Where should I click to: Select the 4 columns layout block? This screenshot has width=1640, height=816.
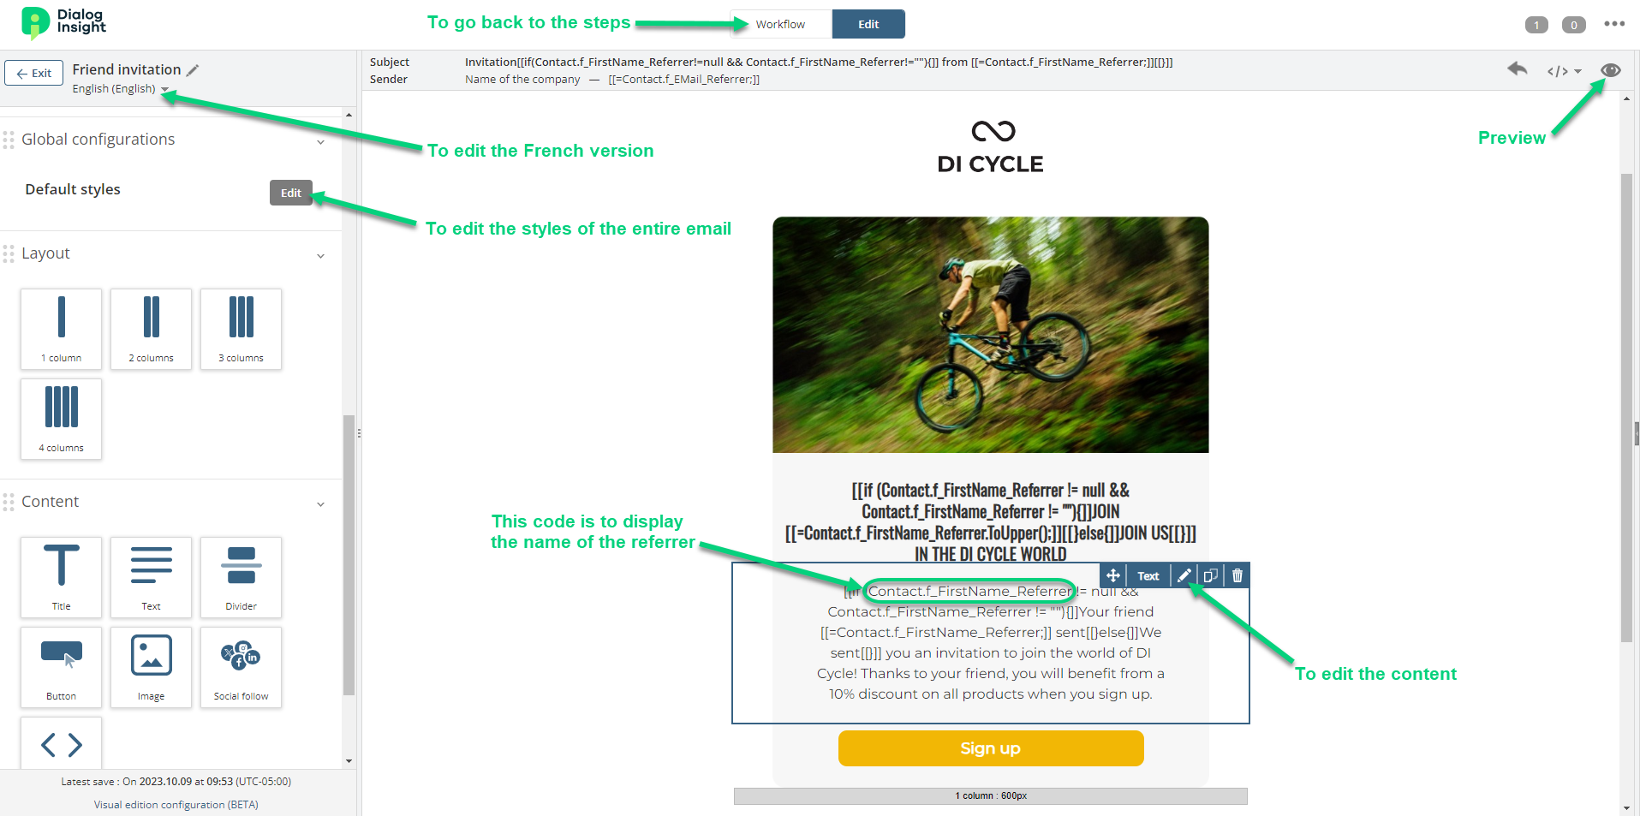[61, 419]
